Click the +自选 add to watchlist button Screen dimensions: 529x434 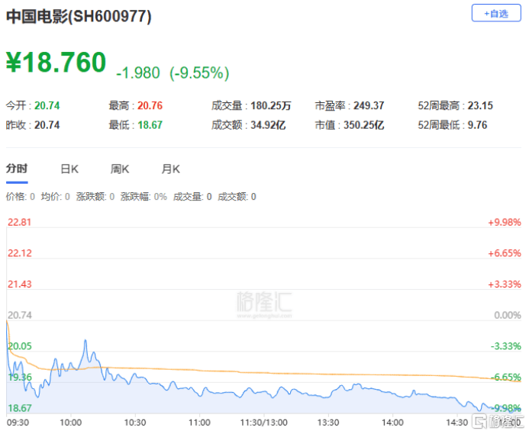point(496,14)
